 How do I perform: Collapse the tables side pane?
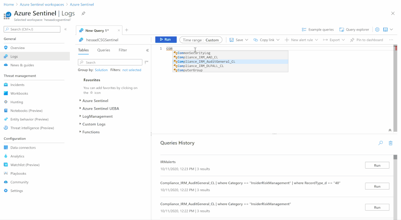(x=147, y=51)
